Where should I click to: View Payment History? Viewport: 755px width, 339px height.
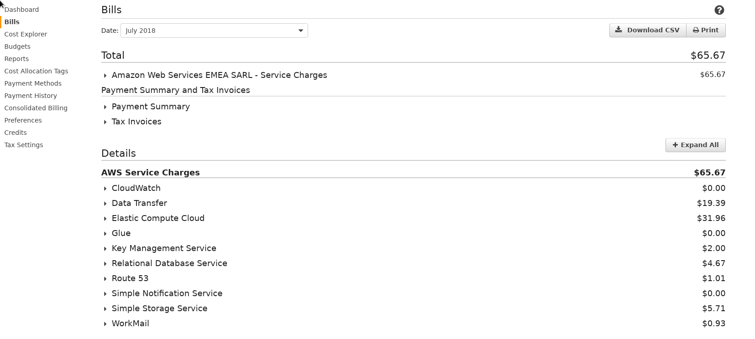coord(31,96)
